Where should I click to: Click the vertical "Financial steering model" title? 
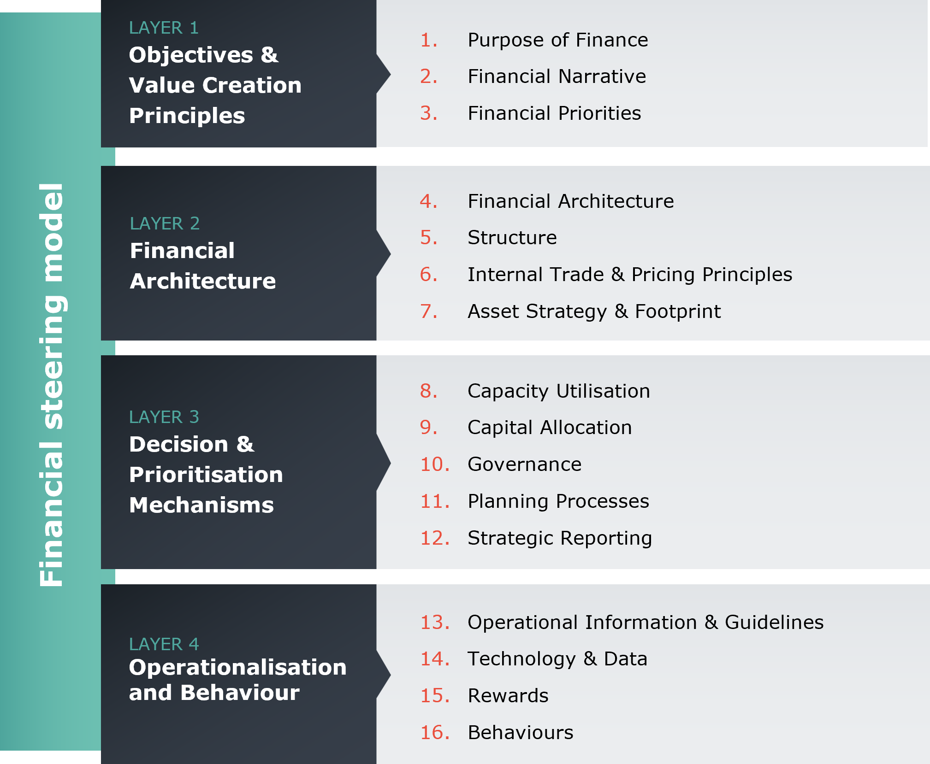tap(52, 385)
